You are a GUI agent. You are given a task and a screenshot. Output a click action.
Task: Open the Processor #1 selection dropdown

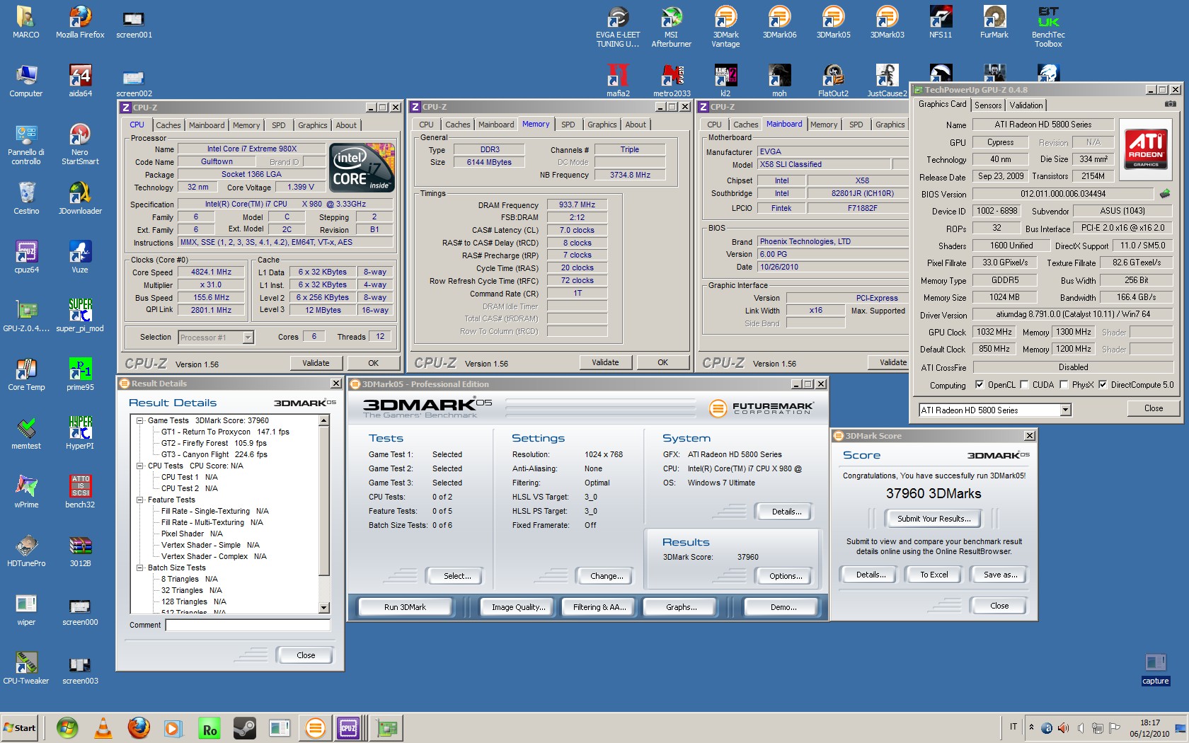pos(248,338)
